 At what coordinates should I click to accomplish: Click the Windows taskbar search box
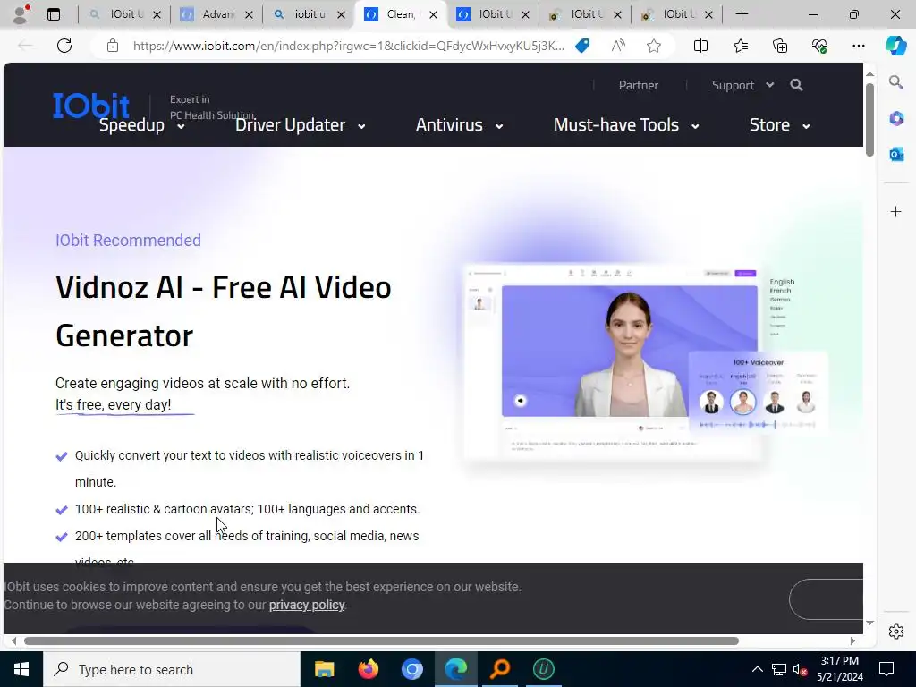[172, 669]
